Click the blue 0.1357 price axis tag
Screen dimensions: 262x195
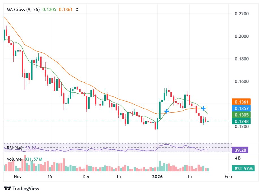click(240, 108)
